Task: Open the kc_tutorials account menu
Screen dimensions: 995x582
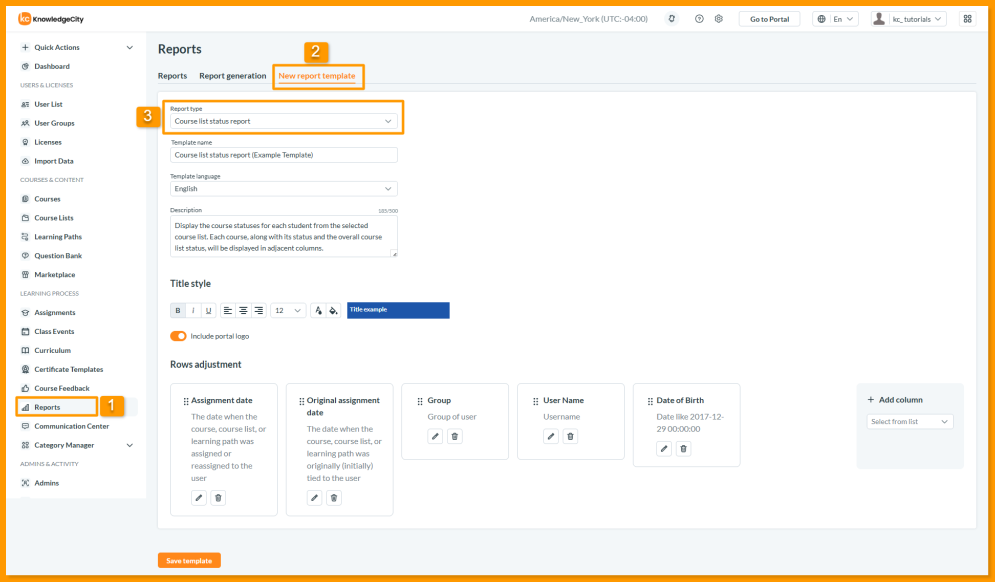Action: [909, 19]
